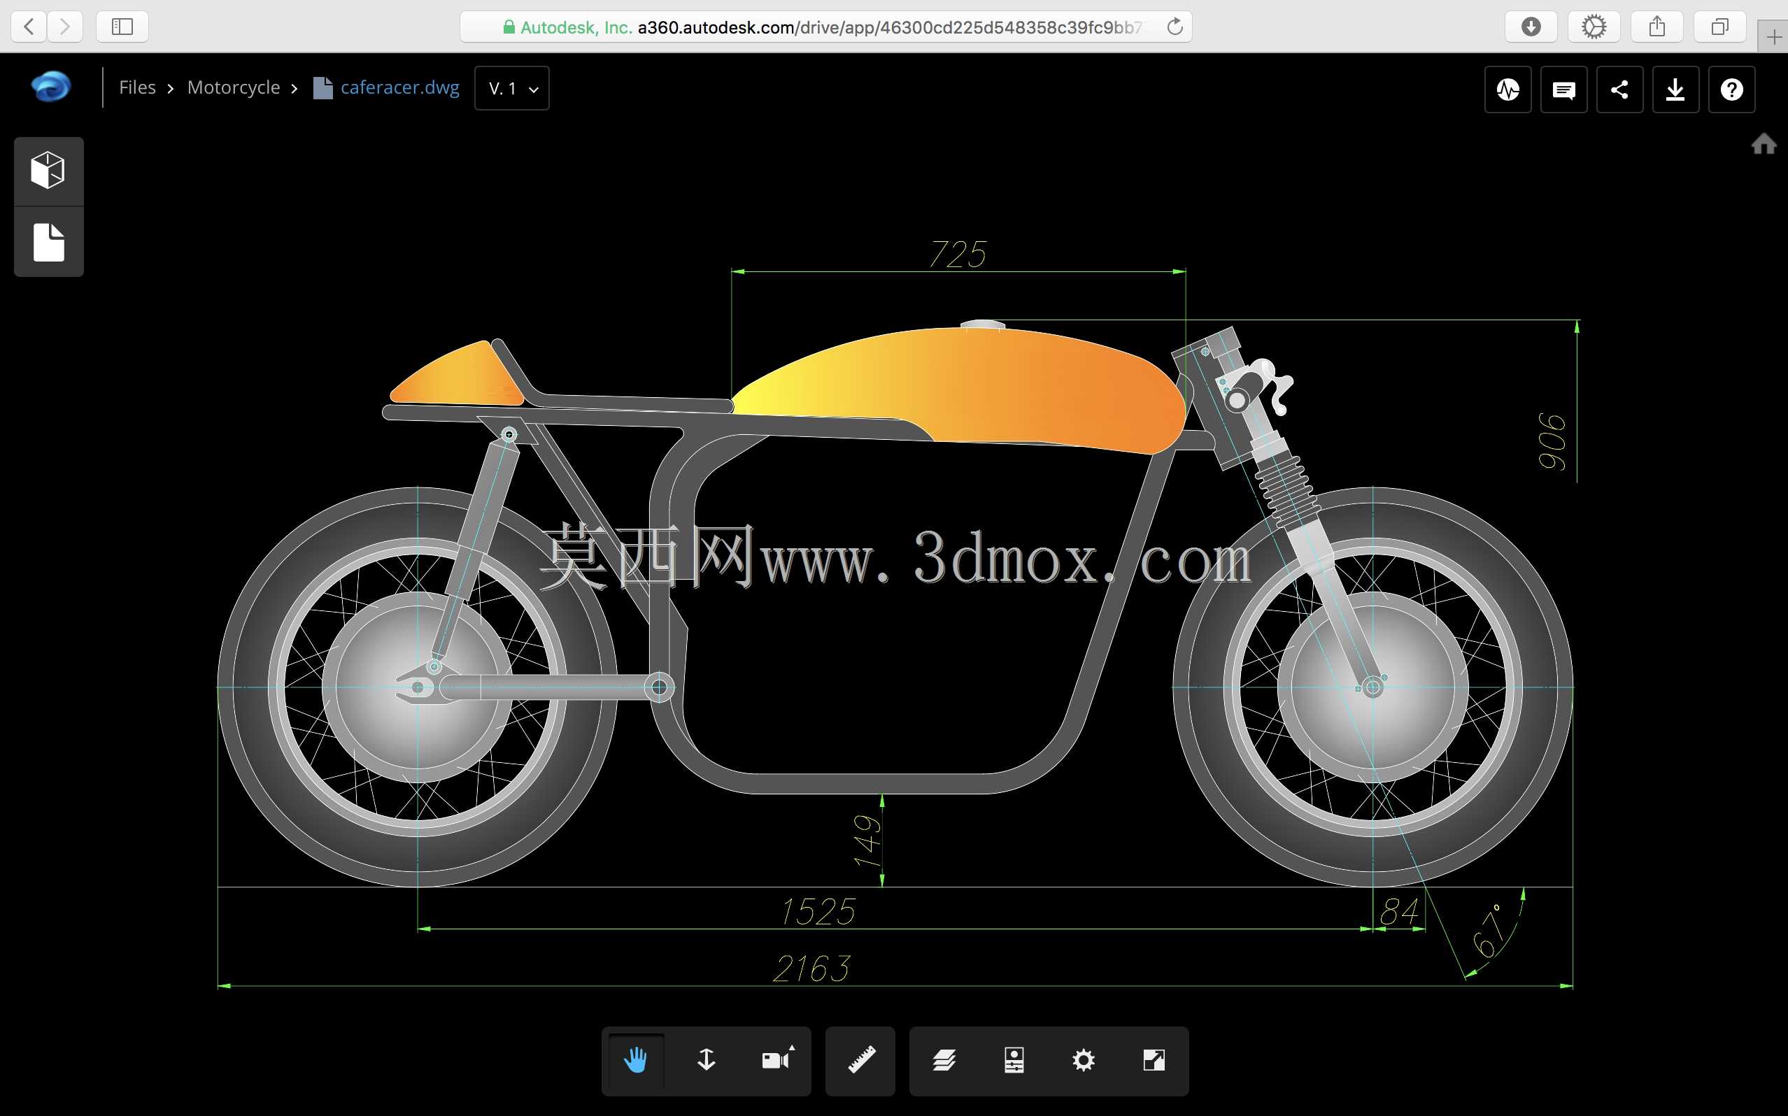
Task: Share this drawing
Action: [x=1619, y=90]
